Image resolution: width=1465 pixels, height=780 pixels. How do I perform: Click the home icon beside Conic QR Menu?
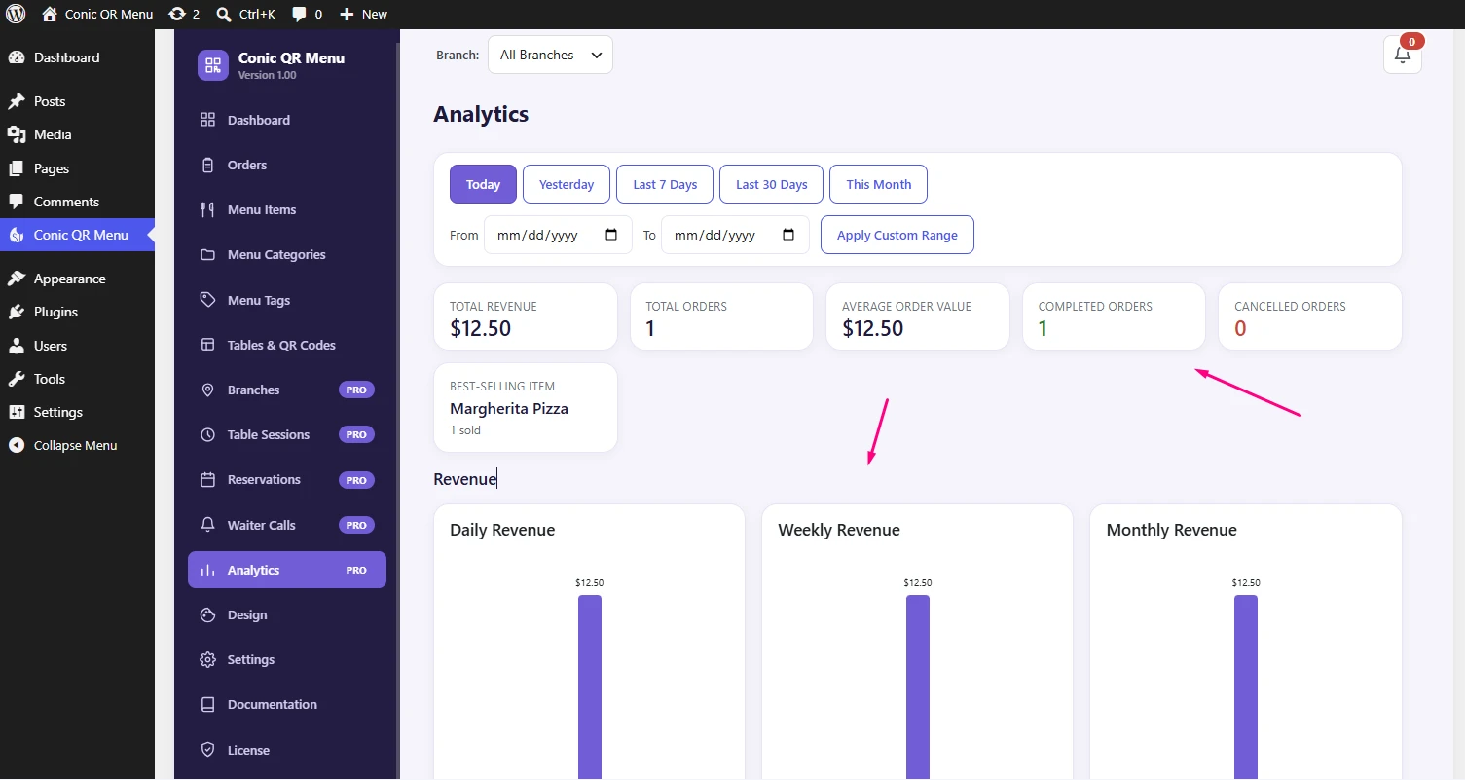pyautogui.click(x=50, y=14)
